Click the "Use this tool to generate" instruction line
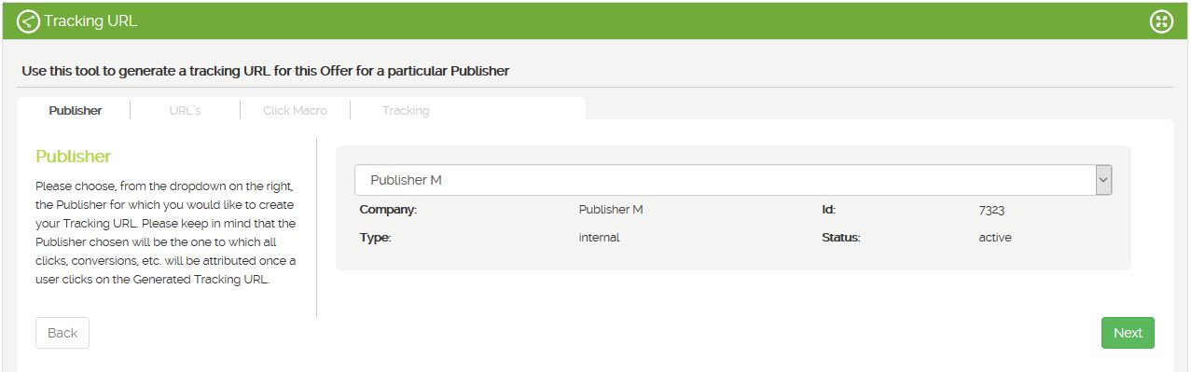 266,71
